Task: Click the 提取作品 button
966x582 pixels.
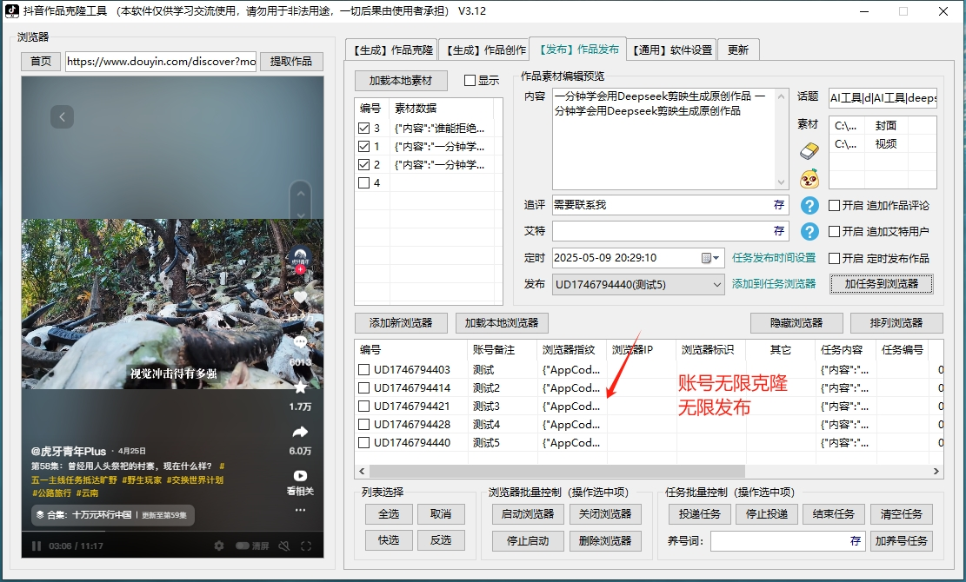Action: [291, 62]
